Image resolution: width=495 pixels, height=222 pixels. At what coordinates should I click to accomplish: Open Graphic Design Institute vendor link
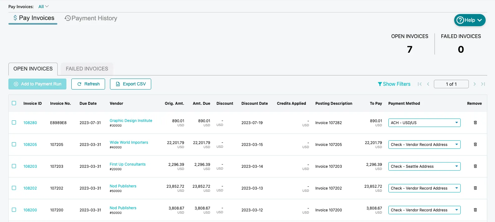pyautogui.click(x=131, y=121)
